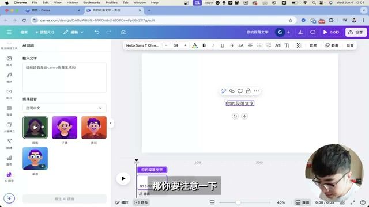Select the 你的段落文字 timeline clip

tap(152, 170)
